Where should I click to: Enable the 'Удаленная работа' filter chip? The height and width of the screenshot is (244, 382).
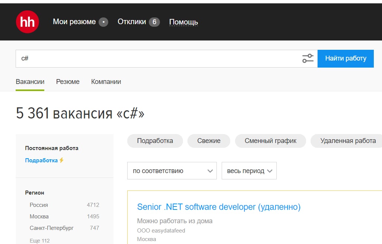348,141
